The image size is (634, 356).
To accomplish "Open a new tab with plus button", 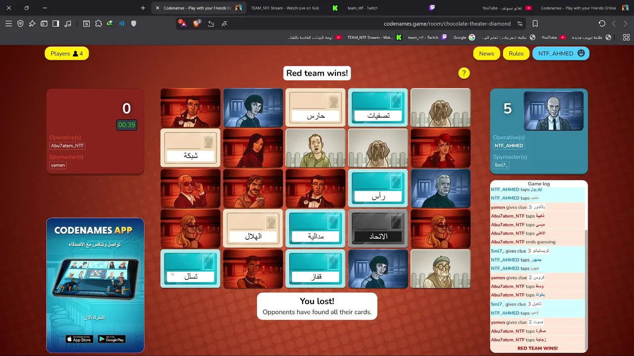I will coord(143,8).
